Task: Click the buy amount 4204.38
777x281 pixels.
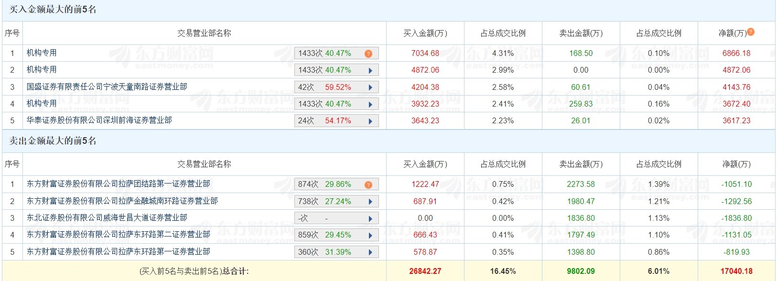Action: [425, 87]
